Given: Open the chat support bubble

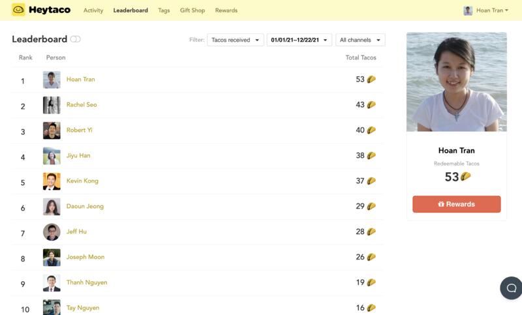Looking at the screenshot, I should (x=511, y=288).
